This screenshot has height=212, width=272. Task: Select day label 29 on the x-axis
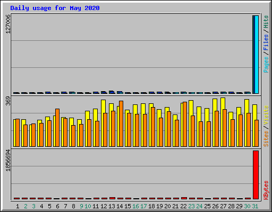[x=239, y=206]
